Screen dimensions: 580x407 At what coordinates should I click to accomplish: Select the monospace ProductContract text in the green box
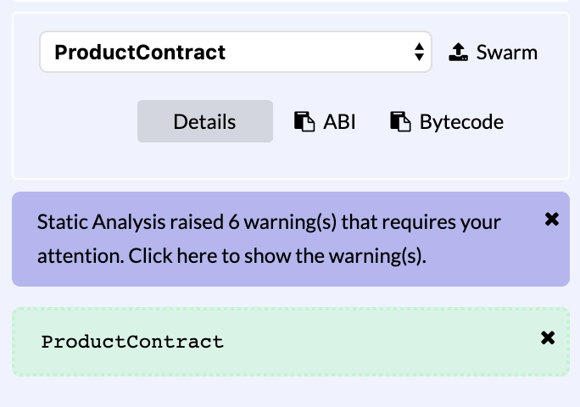click(x=132, y=342)
